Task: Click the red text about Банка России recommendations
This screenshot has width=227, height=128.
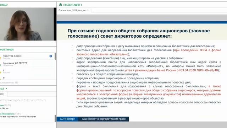Action: pyautogui.click(x=171, y=70)
